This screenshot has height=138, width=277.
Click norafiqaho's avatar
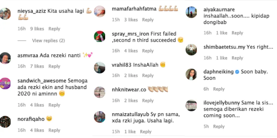point(5,122)
